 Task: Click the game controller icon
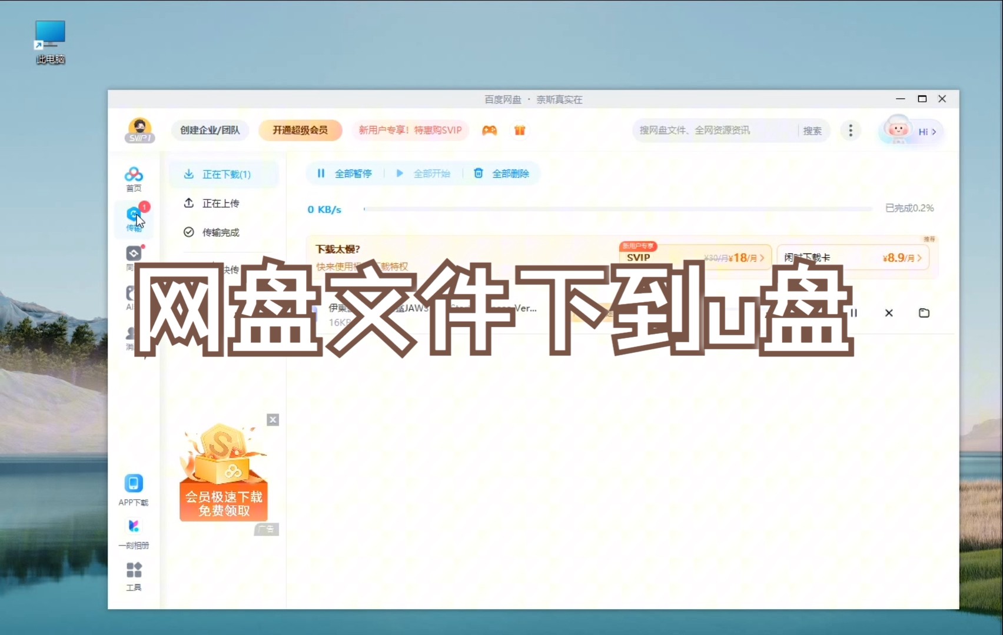tap(489, 131)
